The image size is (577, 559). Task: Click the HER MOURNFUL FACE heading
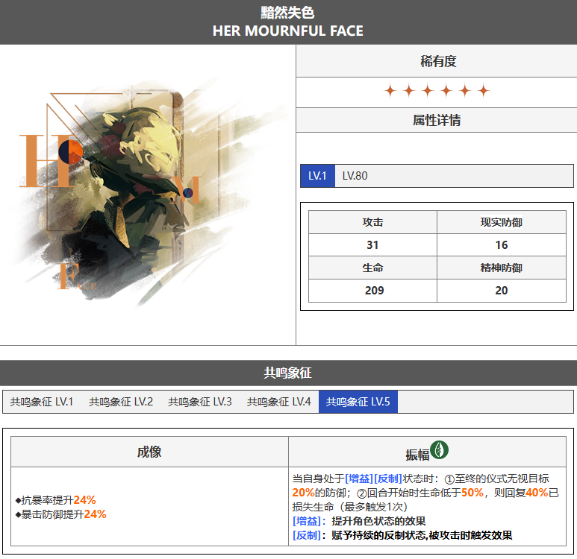(x=288, y=31)
